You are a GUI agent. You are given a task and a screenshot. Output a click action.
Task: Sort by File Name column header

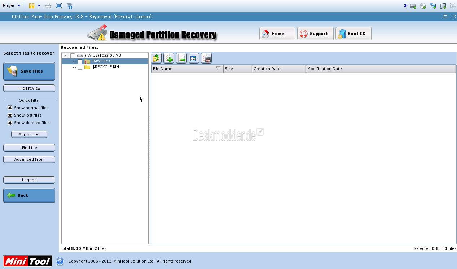point(187,69)
